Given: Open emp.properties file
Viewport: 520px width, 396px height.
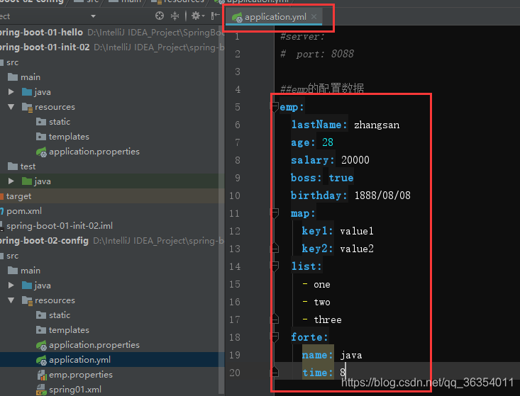Looking at the screenshot, I should click(x=81, y=375).
